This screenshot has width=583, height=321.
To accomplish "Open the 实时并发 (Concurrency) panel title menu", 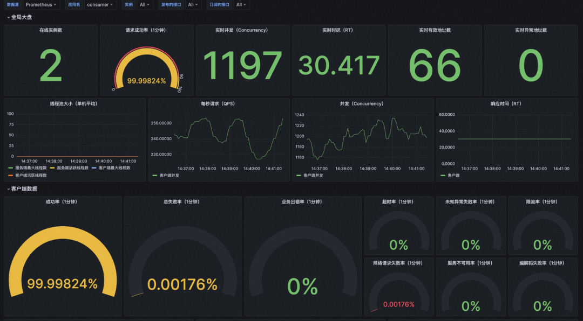I will [x=242, y=30].
